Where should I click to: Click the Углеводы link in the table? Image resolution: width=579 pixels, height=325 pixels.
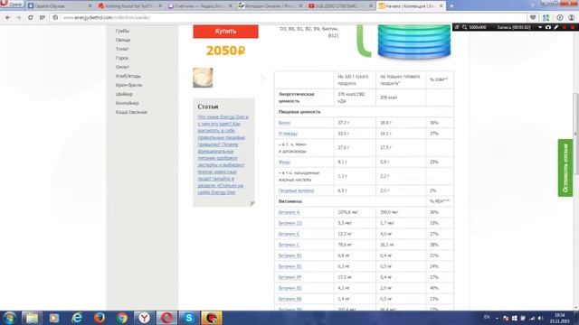288,134
